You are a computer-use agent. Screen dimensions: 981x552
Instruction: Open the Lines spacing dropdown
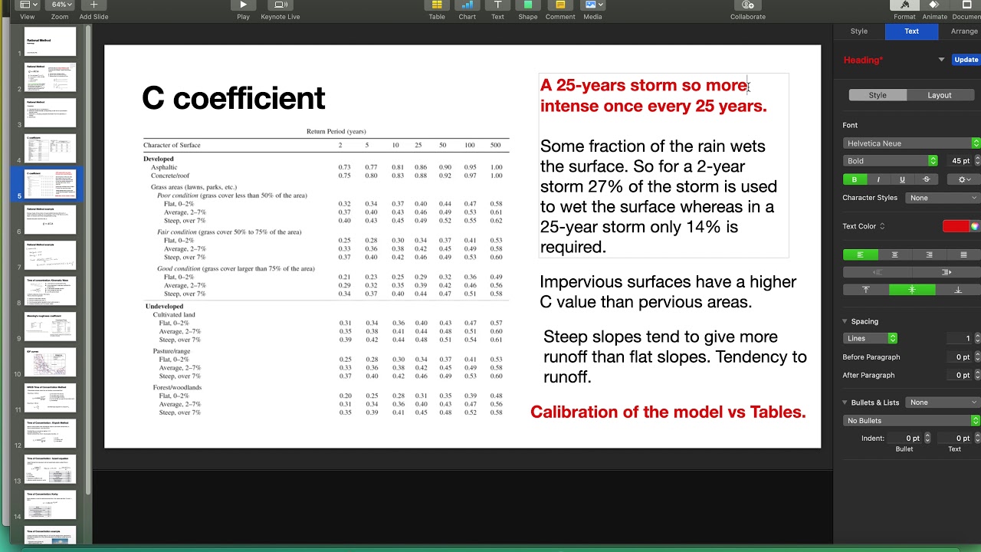[x=870, y=338]
